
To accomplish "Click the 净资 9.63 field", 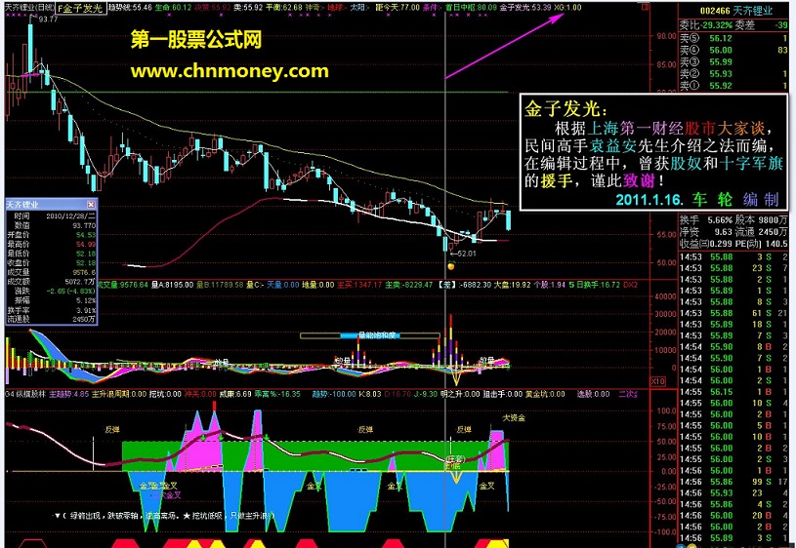I will [706, 232].
